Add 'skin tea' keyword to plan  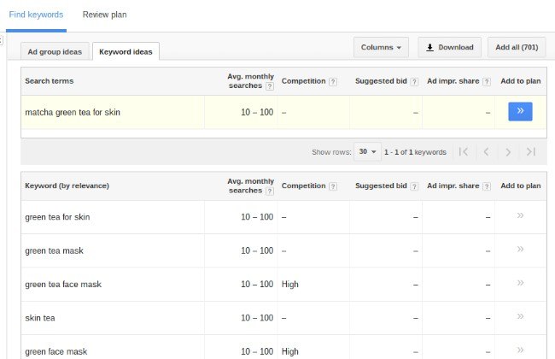pos(519,317)
